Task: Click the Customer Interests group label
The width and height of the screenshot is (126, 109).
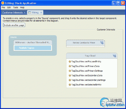Action: tap(106, 30)
